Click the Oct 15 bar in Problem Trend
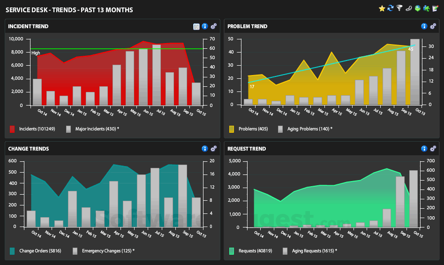This screenshot has height=265, width=444. 415,72
